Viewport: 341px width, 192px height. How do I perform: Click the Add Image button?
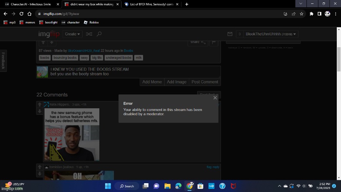point(176,82)
